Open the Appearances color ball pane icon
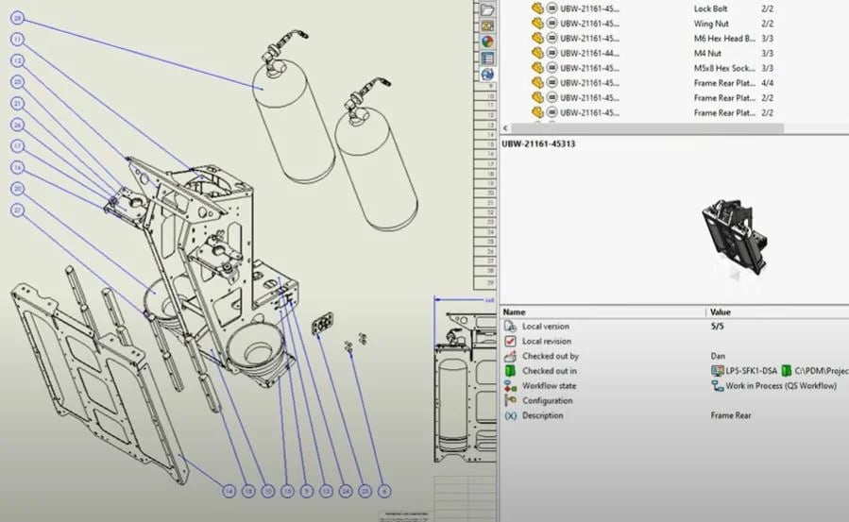The height and width of the screenshot is (522, 849). [x=486, y=42]
